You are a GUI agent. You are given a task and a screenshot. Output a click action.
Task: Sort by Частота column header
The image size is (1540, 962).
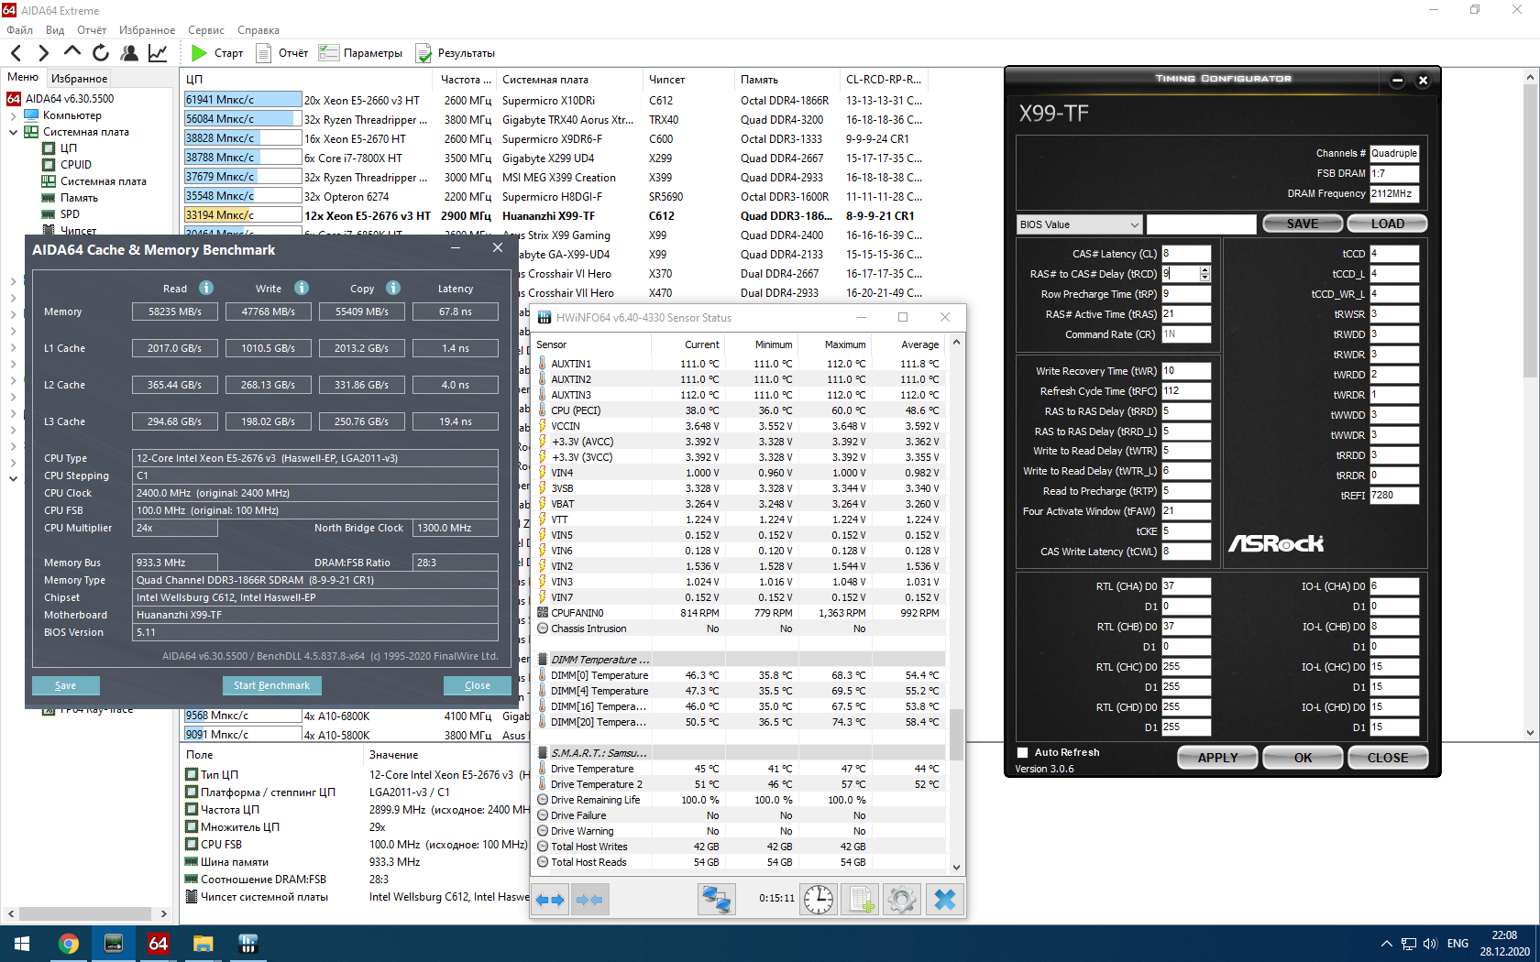pyautogui.click(x=466, y=80)
